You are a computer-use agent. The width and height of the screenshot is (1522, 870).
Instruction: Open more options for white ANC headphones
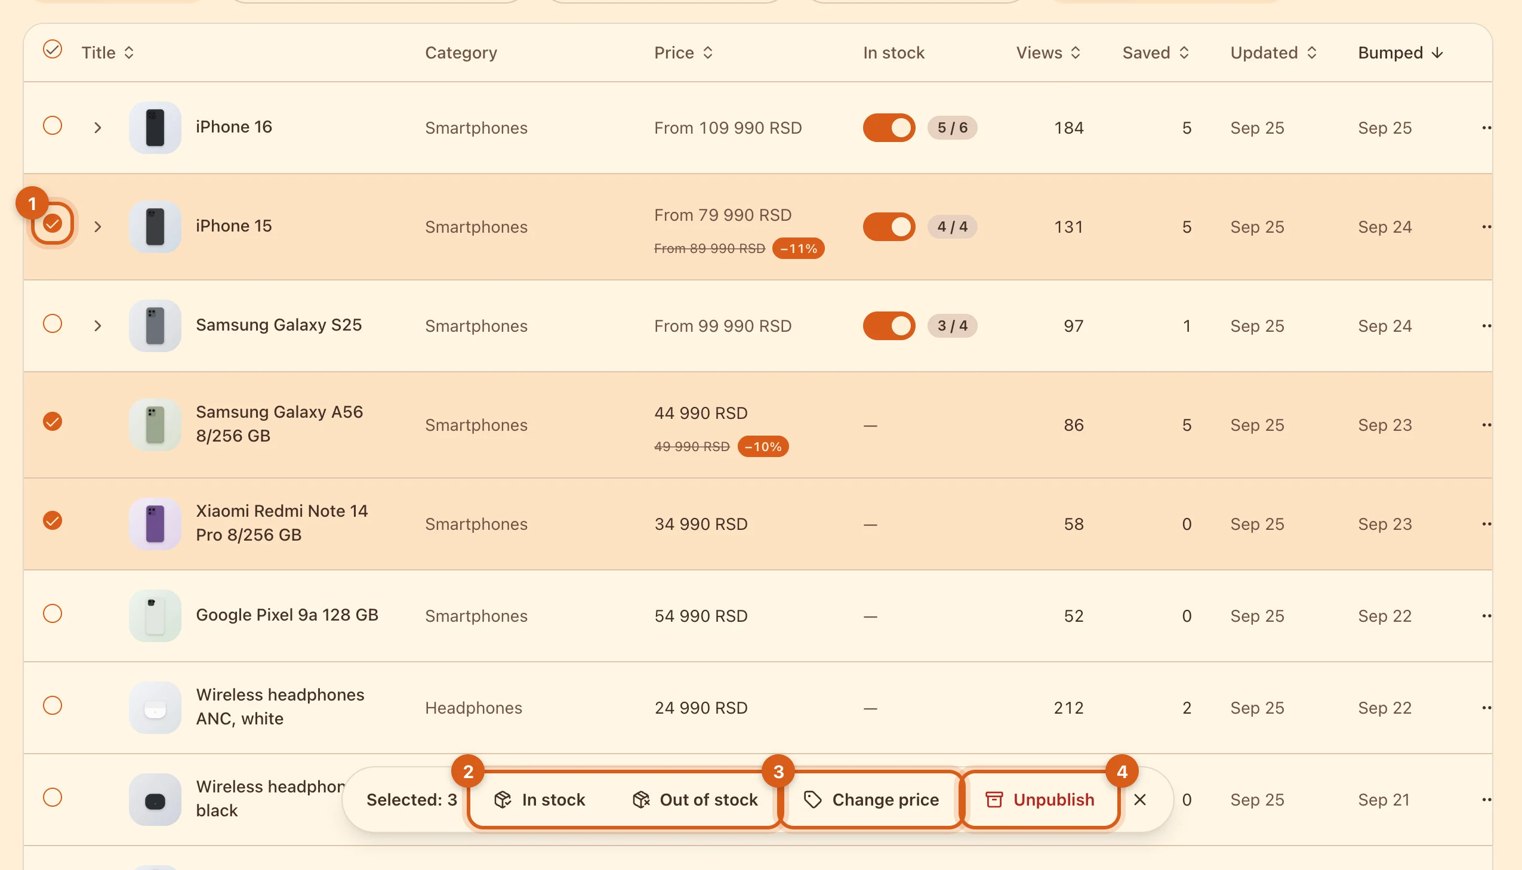[x=1486, y=708]
